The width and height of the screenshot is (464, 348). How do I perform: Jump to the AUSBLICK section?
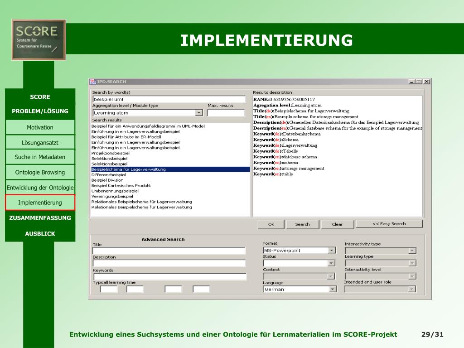(x=40, y=234)
